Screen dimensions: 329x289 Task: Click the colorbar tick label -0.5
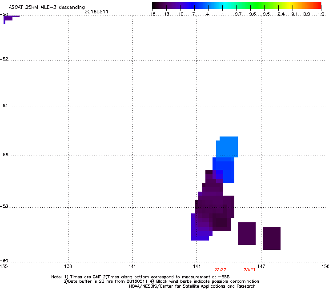point(265,14)
